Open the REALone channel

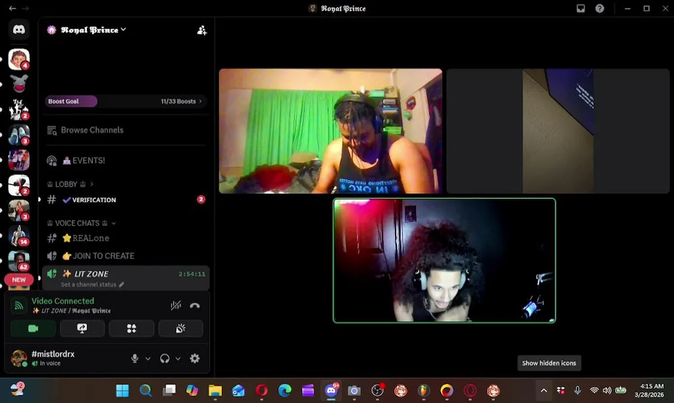pos(127,238)
